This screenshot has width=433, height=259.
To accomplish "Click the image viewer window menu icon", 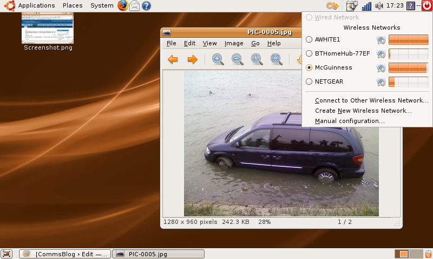I will 166,33.
